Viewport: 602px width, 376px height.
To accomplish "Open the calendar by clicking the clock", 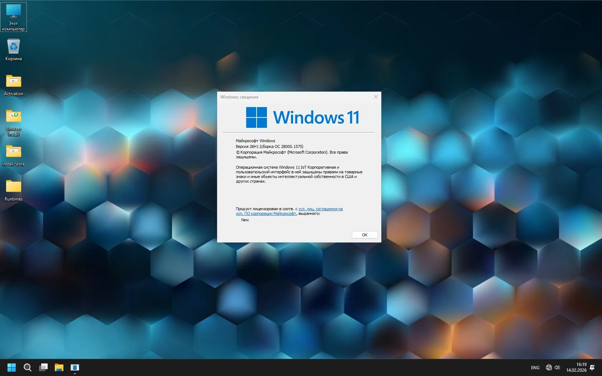I will [577, 367].
